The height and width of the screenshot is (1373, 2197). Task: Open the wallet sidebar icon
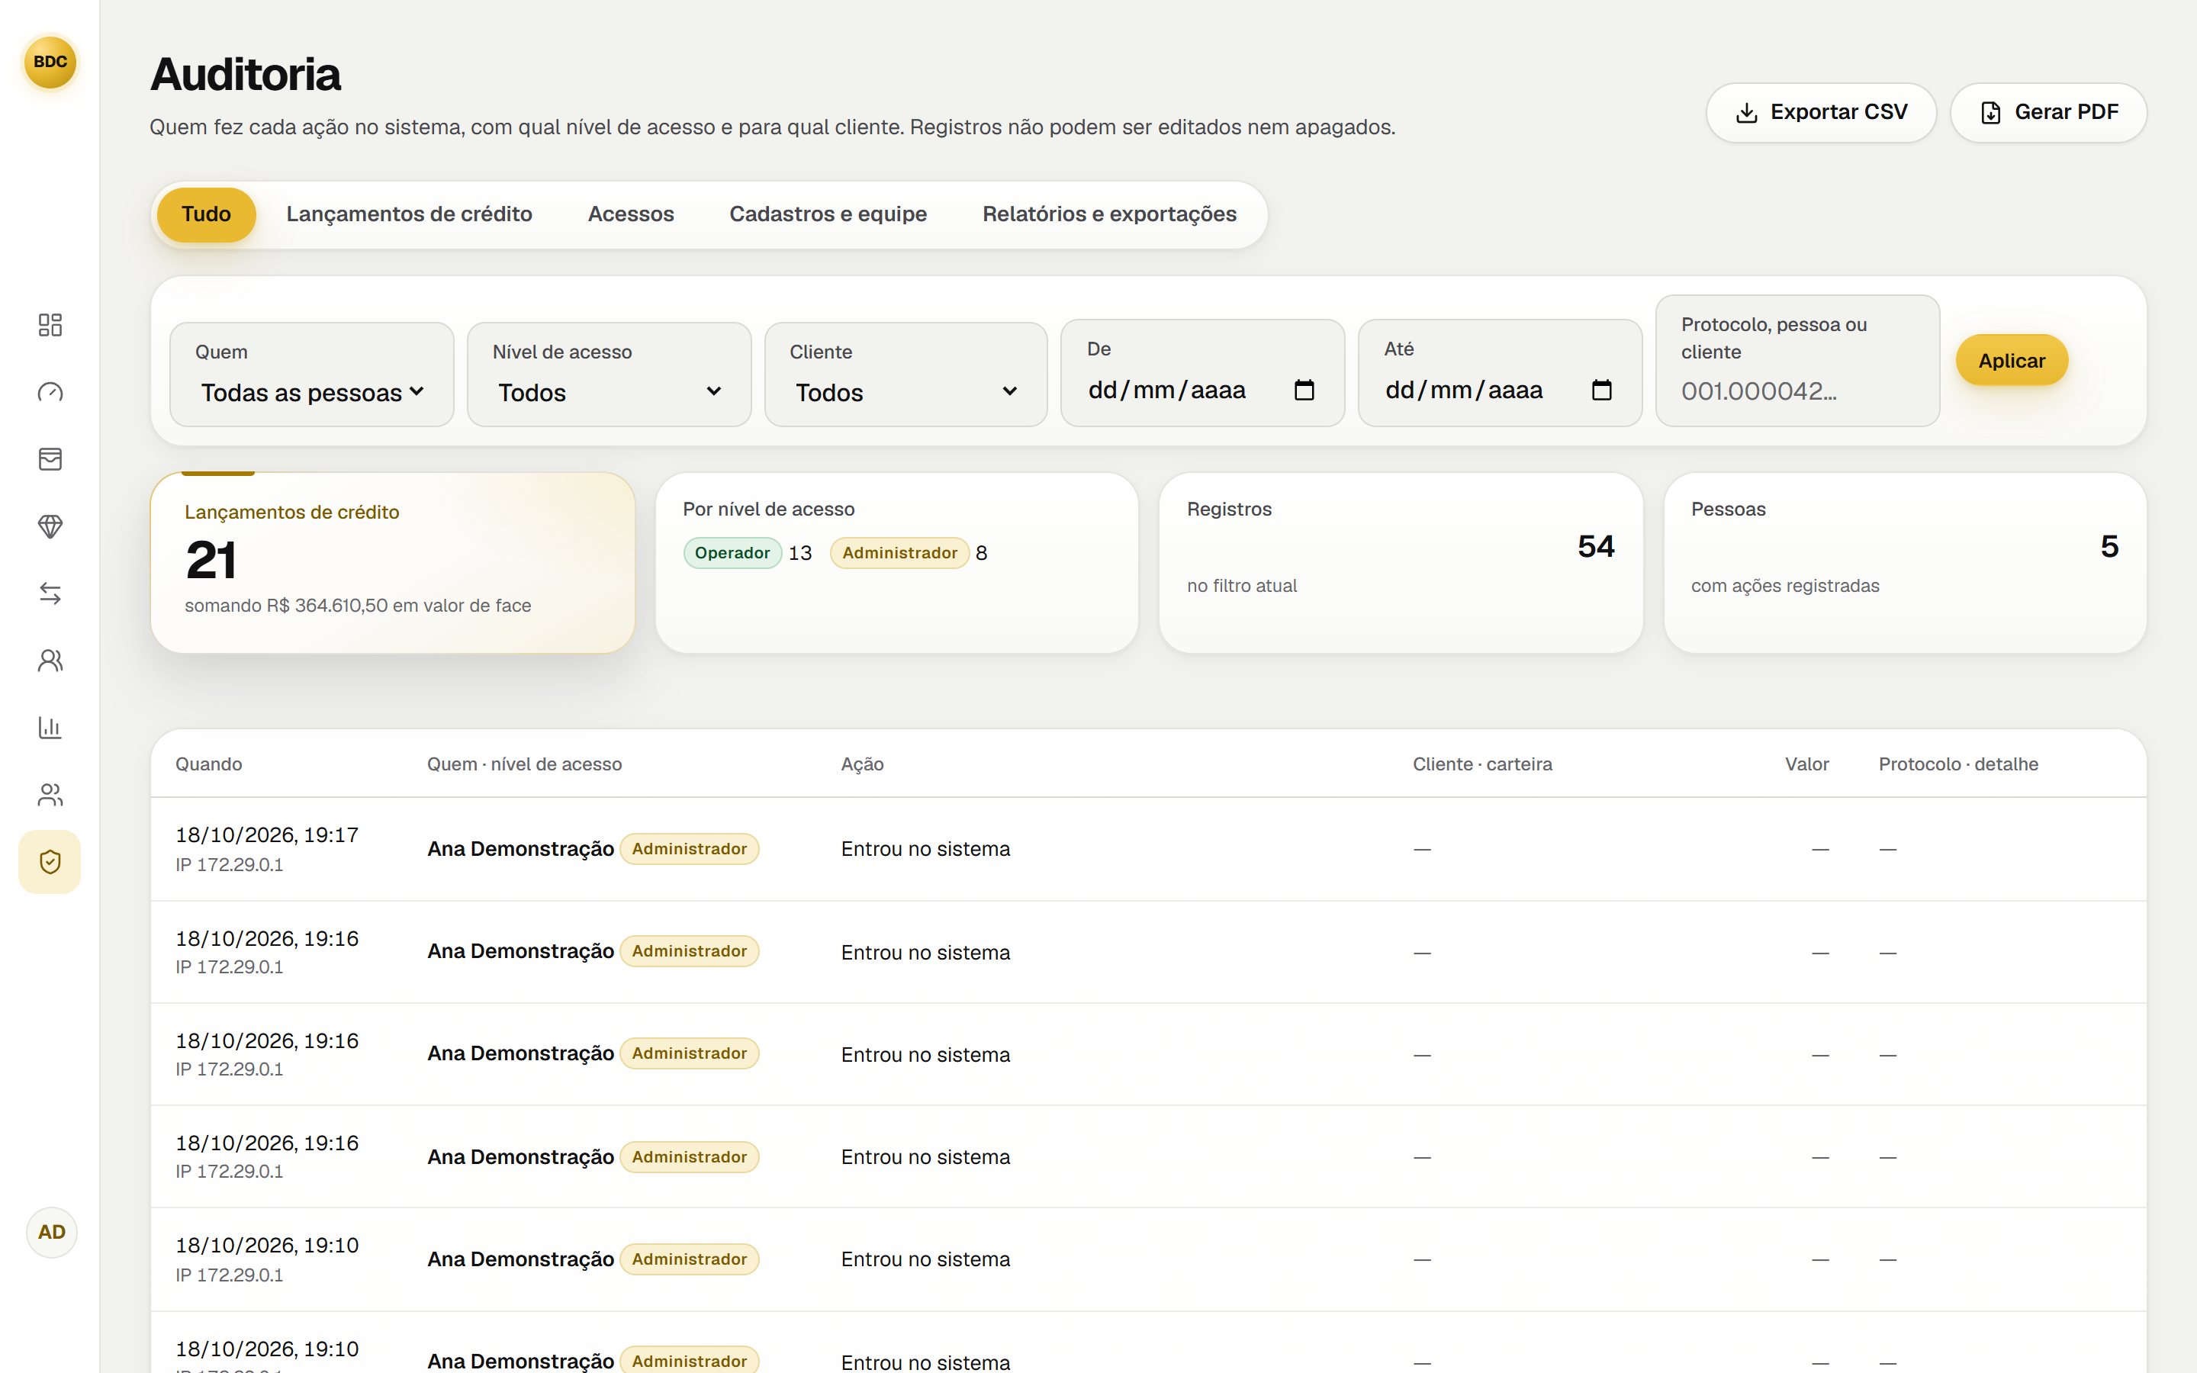coord(50,459)
